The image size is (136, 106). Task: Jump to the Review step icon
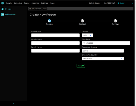tap(115, 21)
